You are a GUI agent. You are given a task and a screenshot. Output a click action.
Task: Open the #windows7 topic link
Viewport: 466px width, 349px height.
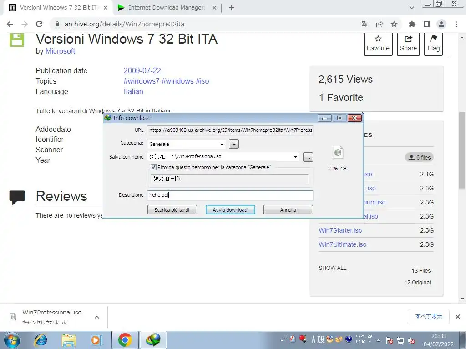pos(142,81)
